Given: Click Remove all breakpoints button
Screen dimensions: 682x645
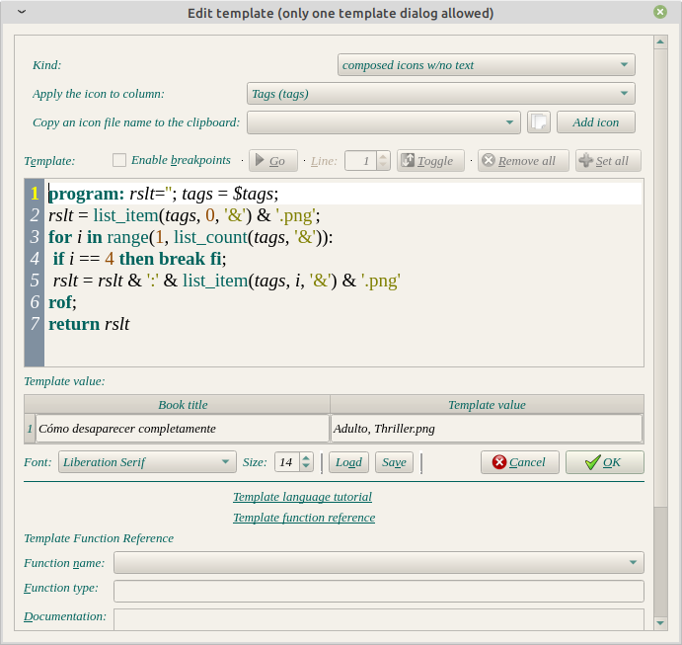Looking at the screenshot, I should (x=523, y=161).
